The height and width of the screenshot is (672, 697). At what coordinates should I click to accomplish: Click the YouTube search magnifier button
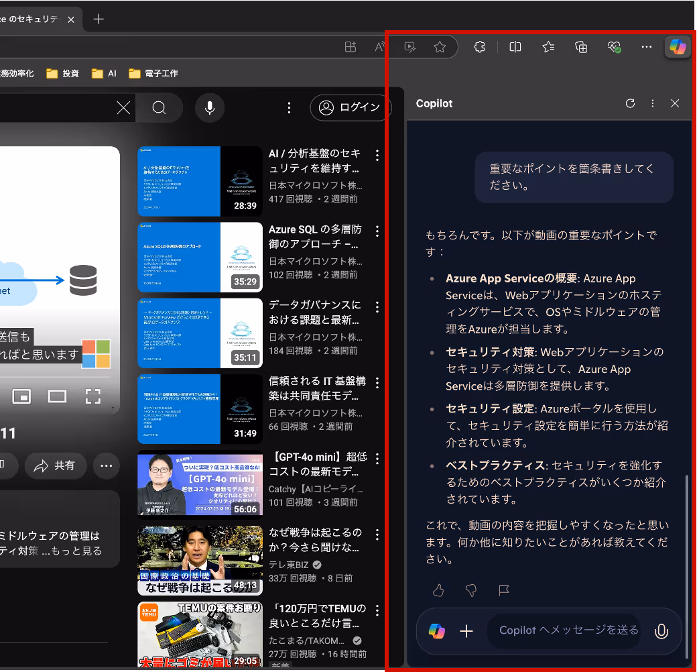[x=159, y=107]
